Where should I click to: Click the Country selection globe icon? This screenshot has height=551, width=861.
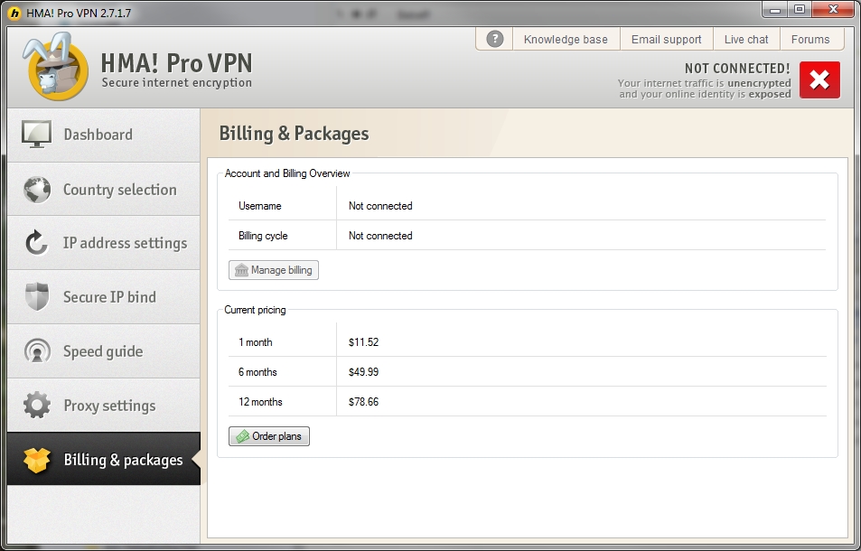click(x=37, y=190)
